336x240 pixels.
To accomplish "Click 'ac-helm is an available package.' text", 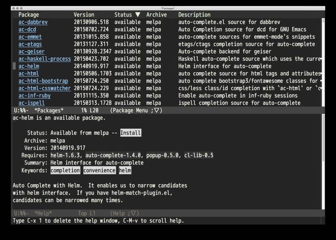I will coord(59,118).
